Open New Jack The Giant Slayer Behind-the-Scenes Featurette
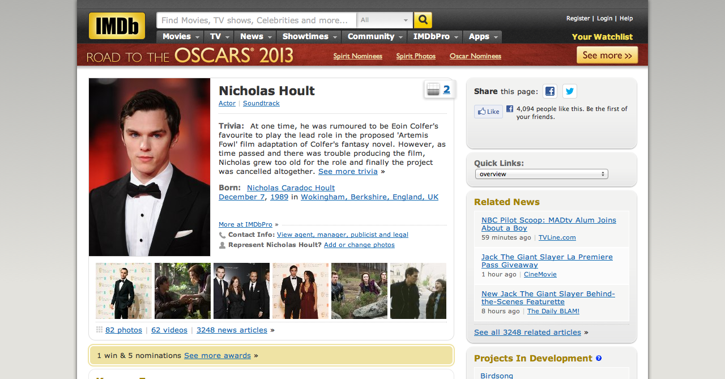 click(x=548, y=297)
